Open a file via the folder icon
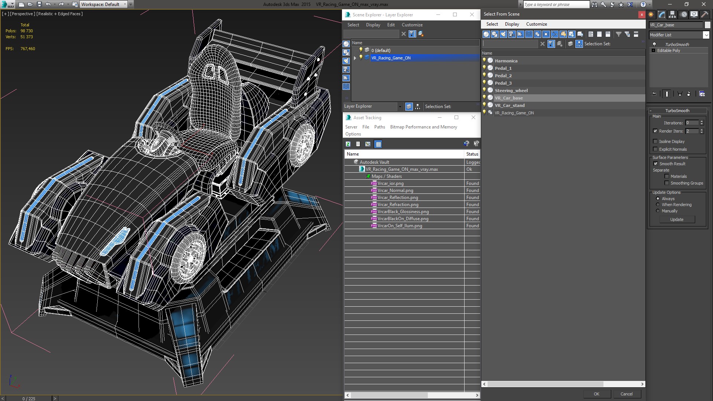This screenshot has height=401, width=713. click(30, 4)
